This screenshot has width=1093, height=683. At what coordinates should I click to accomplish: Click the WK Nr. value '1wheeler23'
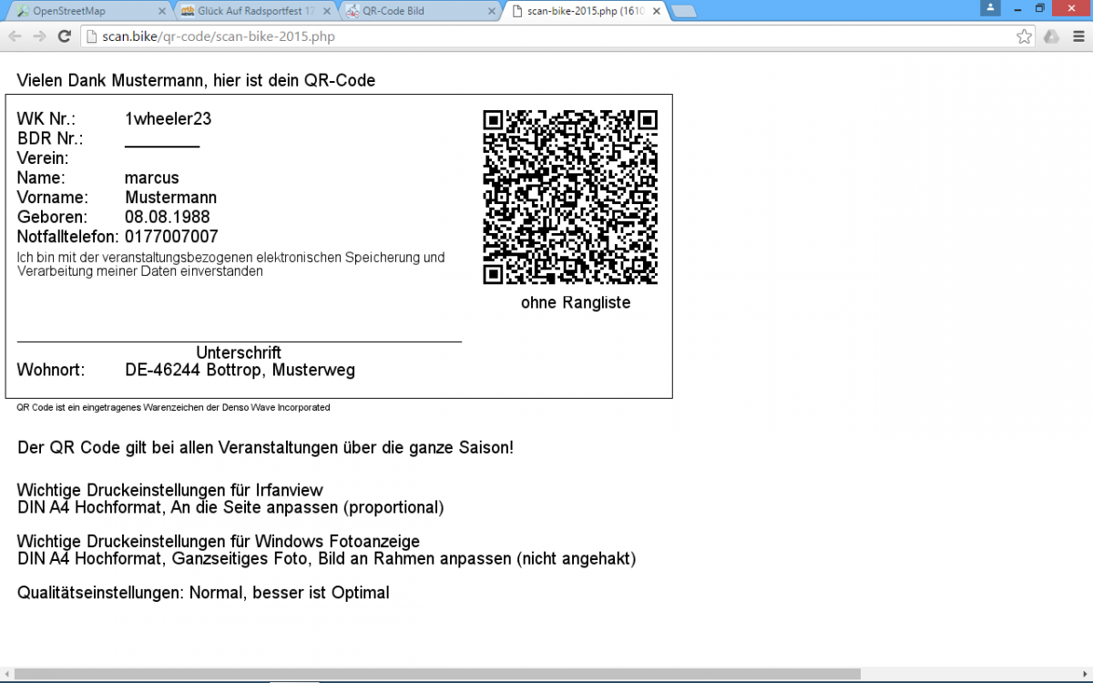click(169, 118)
